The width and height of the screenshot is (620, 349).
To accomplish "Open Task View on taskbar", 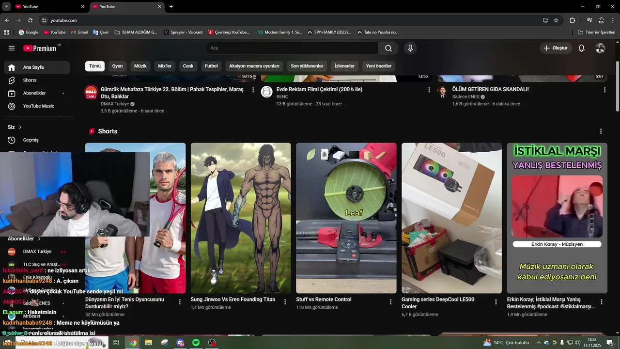I will [x=116, y=343].
